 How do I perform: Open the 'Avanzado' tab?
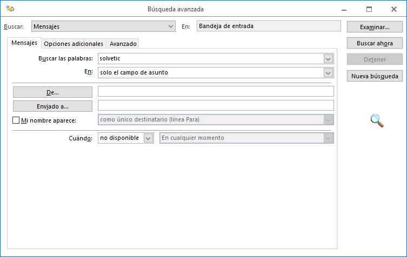(123, 44)
